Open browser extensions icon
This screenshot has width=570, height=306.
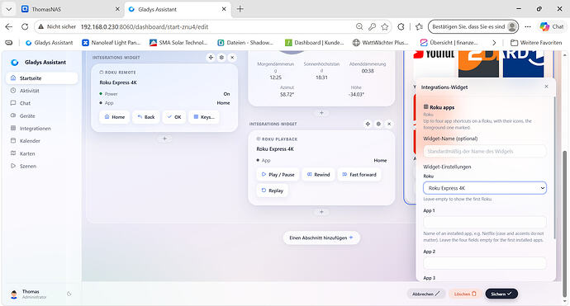[x=401, y=26]
